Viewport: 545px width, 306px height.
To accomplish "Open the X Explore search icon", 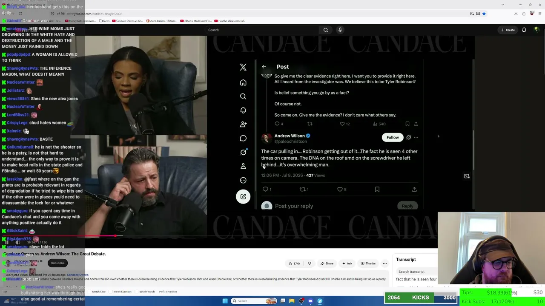I will (x=243, y=96).
